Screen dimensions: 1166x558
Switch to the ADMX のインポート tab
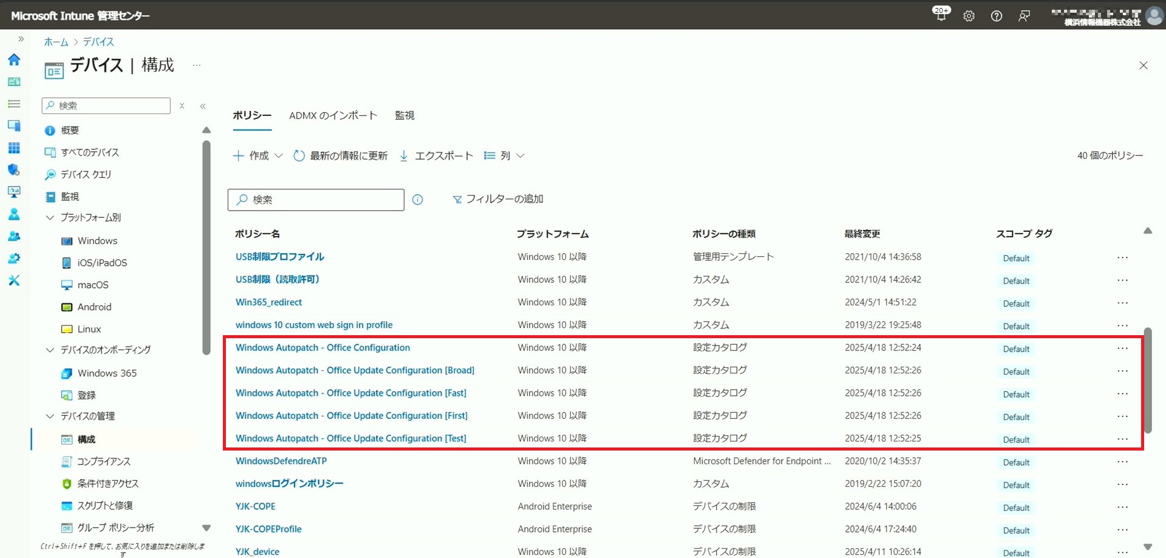[333, 115]
